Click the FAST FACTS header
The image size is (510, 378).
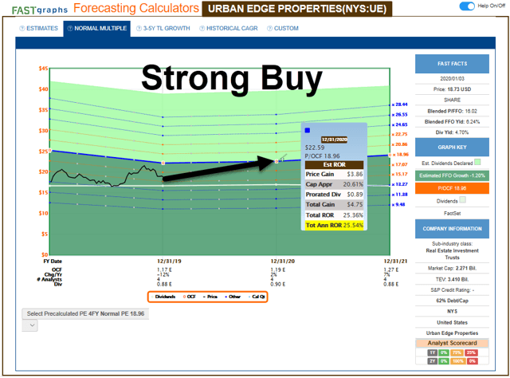[x=452, y=64]
